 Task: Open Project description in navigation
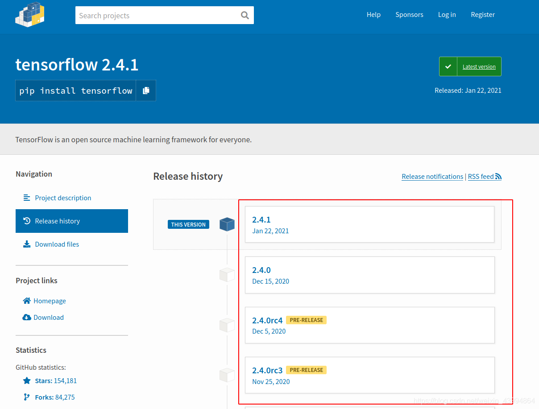(72, 198)
